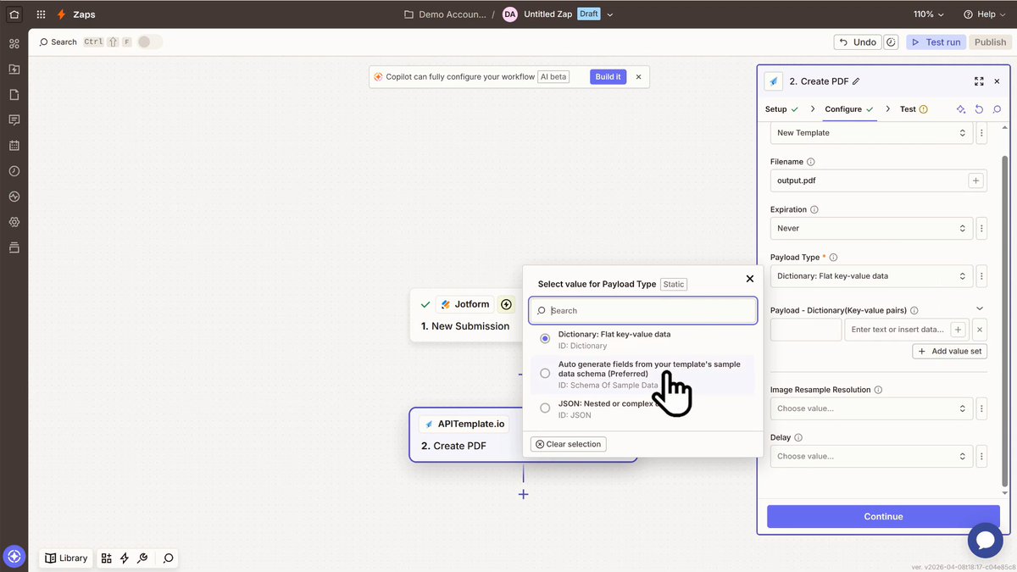
Task: Open Zap History with the clock icon
Action: click(14, 170)
